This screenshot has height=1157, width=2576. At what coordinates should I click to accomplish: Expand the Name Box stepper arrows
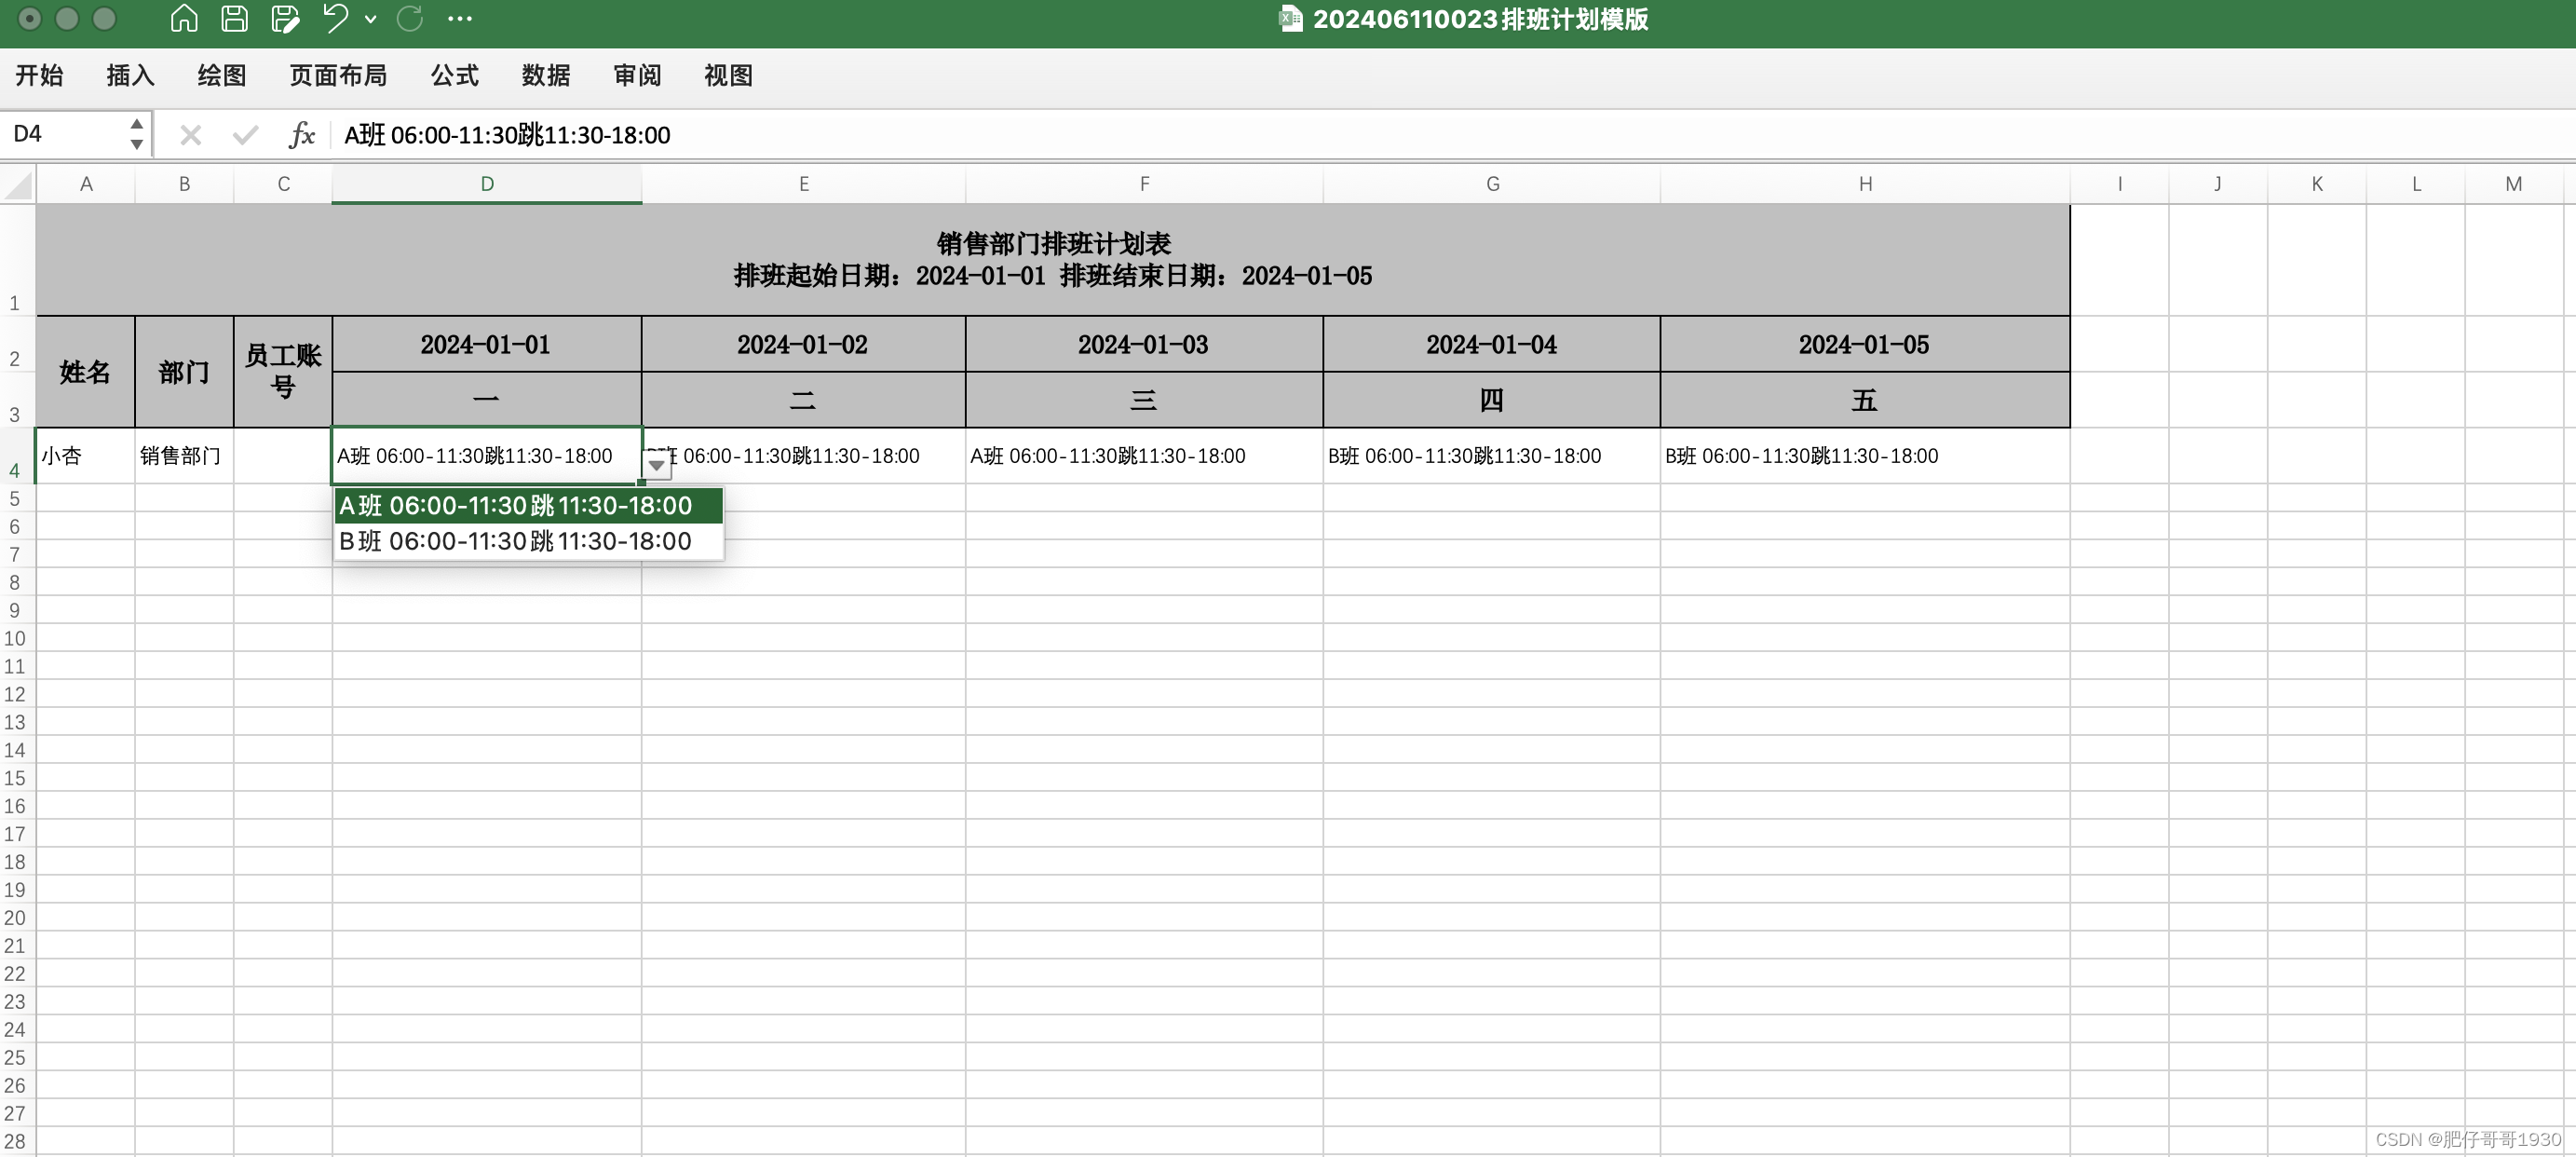[137, 134]
